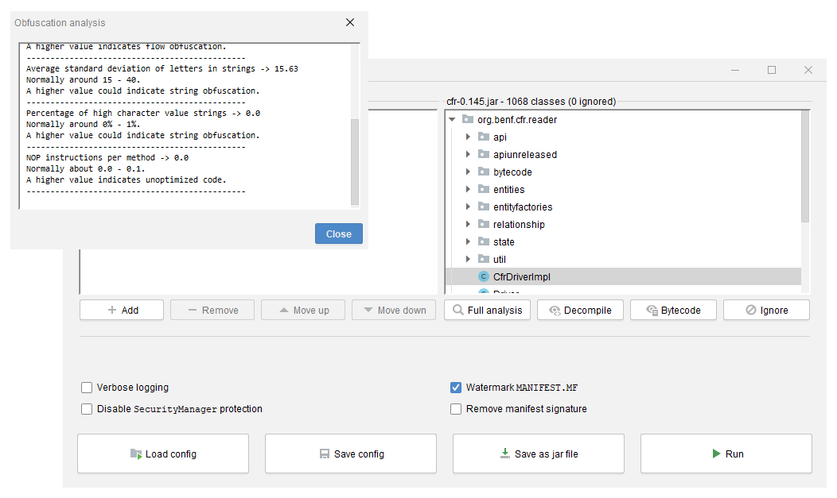
Task: Click the save icon on Save config
Action: click(325, 454)
